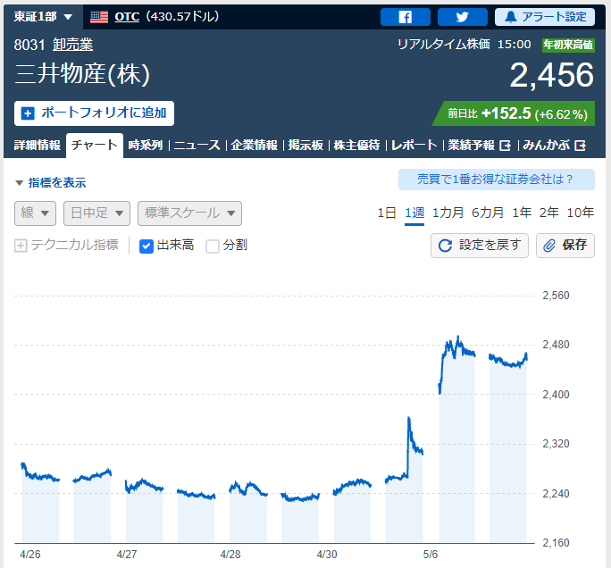Select the 1年 range
This screenshot has width=611, height=568.
tap(522, 213)
